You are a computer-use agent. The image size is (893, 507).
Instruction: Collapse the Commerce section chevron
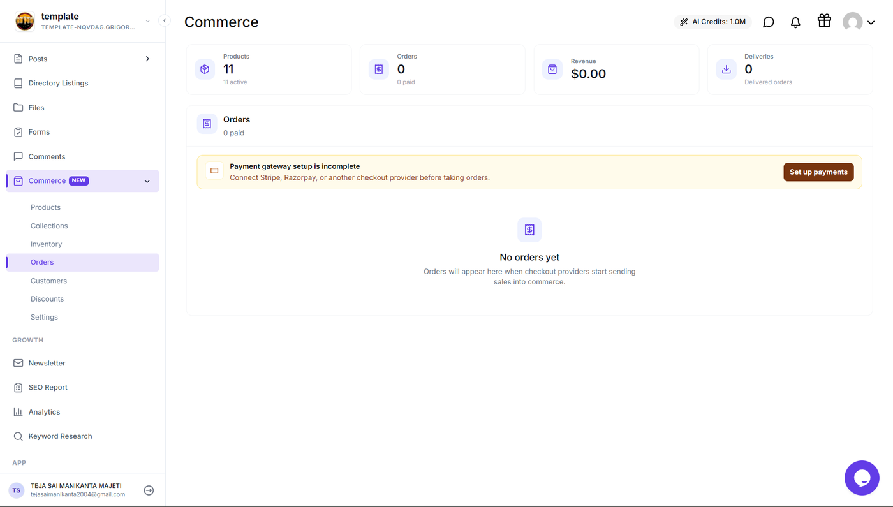tap(147, 181)
